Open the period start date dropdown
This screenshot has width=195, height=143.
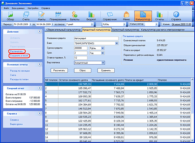tap(30, 24)
